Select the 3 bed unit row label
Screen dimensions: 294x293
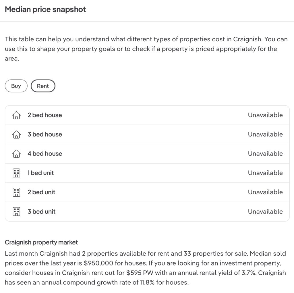point(41,211)
